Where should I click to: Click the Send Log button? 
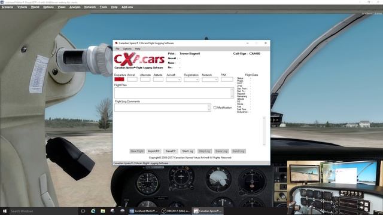point(238,151)
